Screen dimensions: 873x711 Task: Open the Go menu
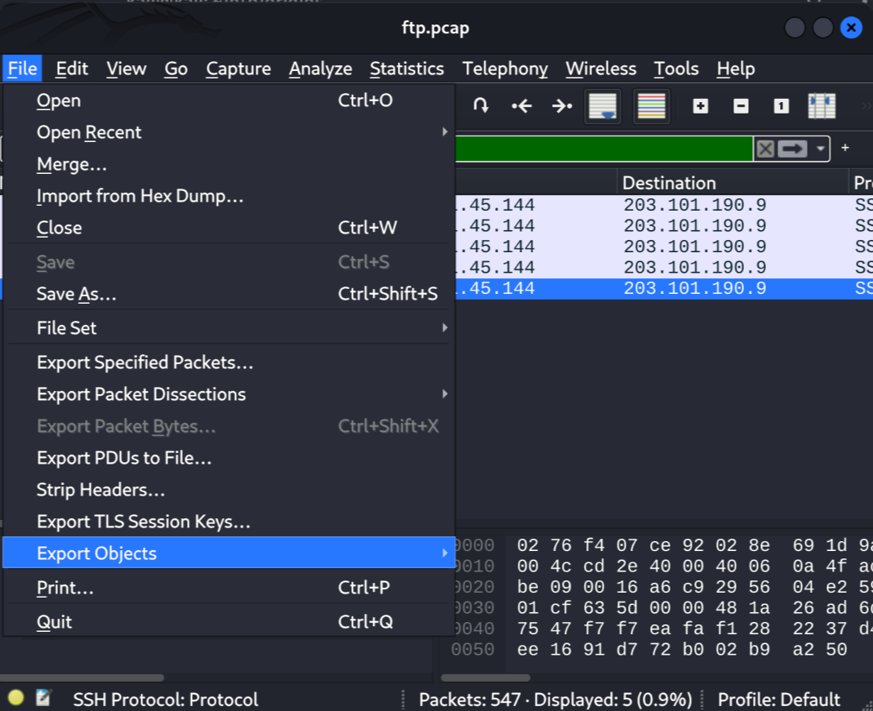coord(176,69)
